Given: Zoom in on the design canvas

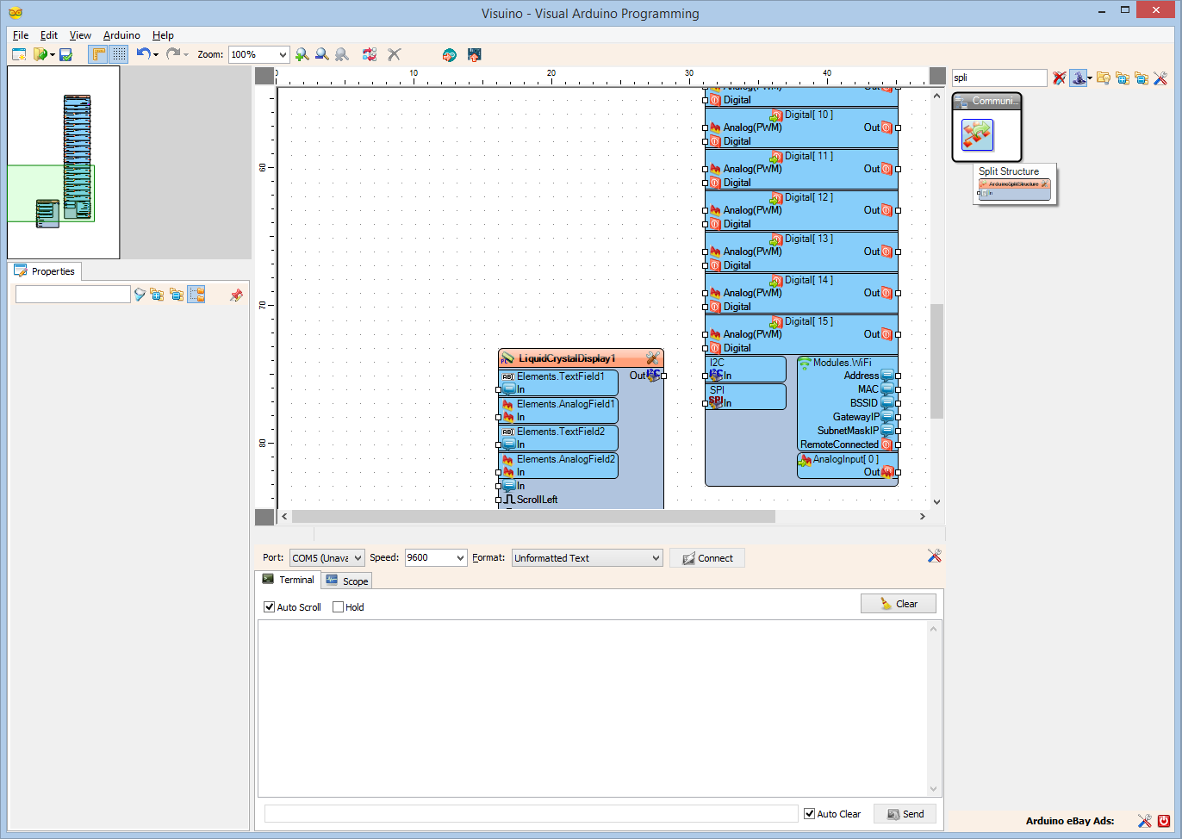Looking at the screenshot, I should (302, 54).
